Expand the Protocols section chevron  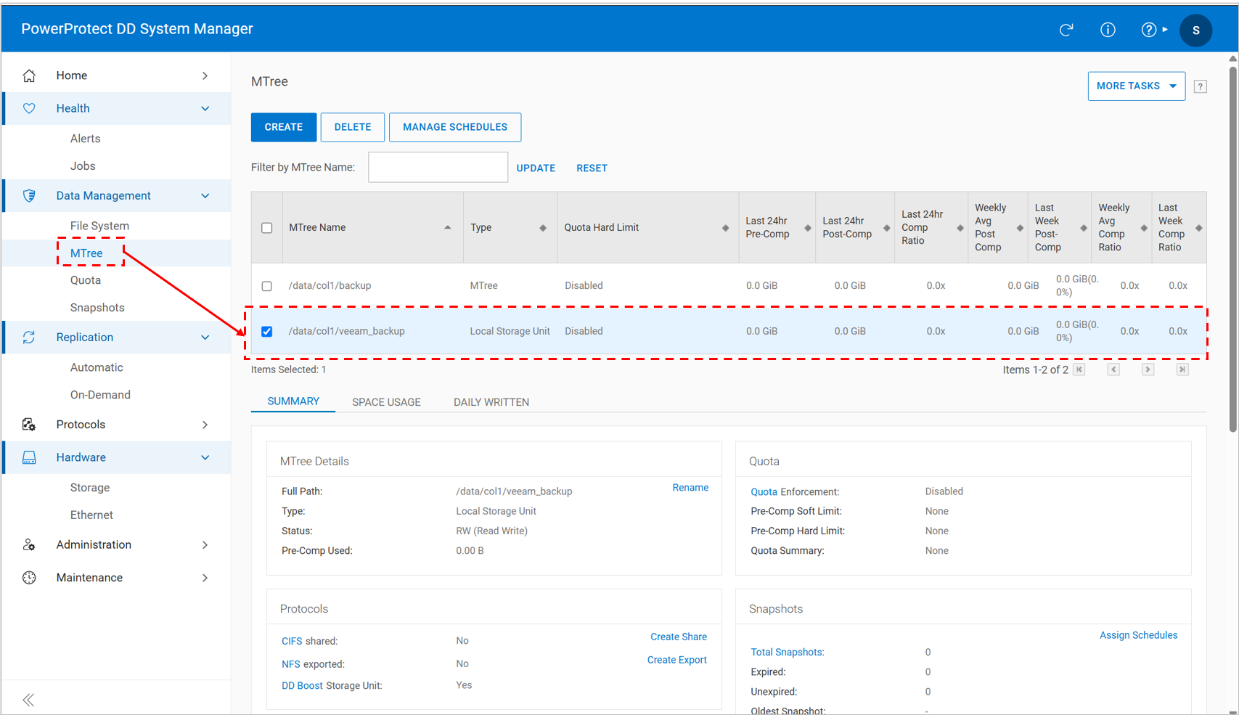(x=205, y=425)
